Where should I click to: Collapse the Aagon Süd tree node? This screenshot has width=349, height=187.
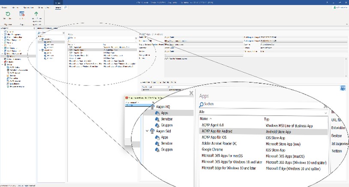[148, 131]
